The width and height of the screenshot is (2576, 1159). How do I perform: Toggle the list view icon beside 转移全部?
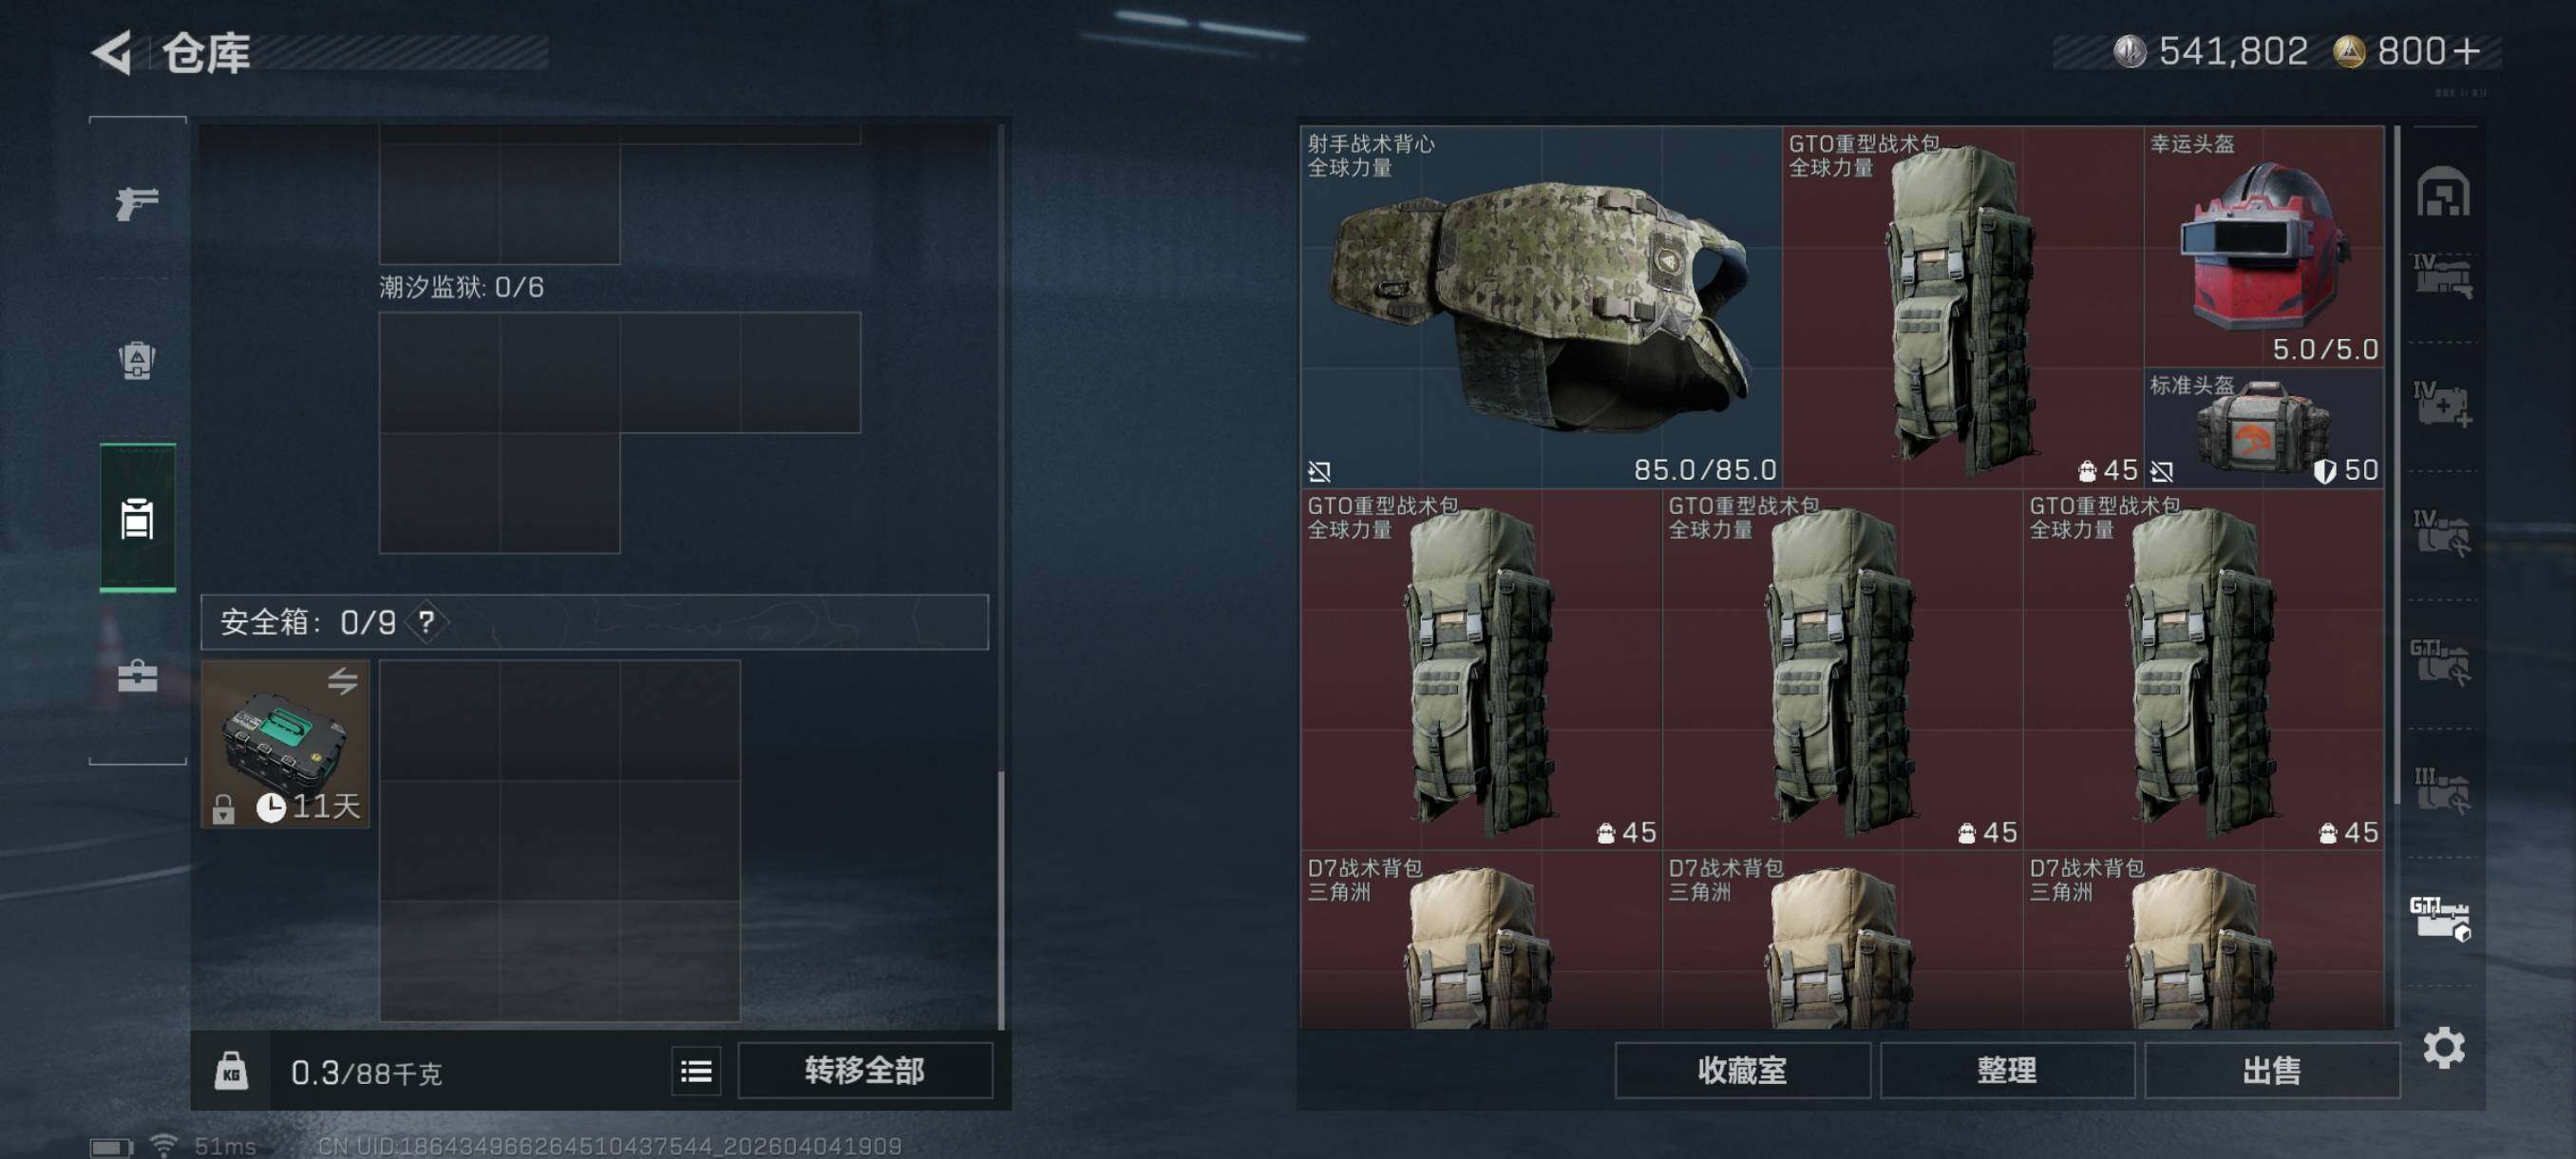[696, 1071]
